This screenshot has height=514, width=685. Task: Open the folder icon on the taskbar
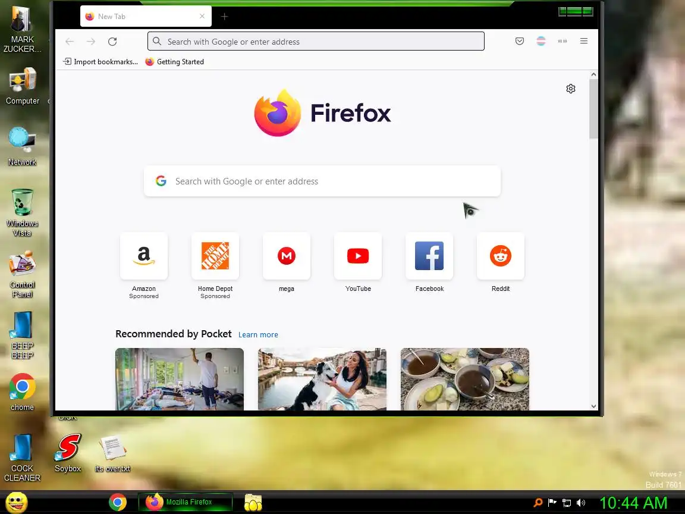click(x=253, y=503)
